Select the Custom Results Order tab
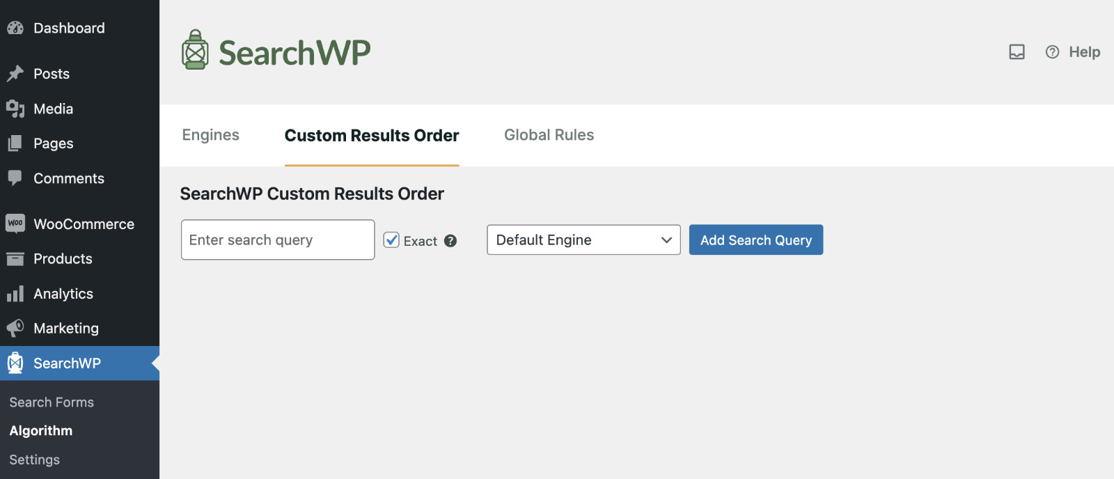This screenshot has height=479, width=1114. point(372,135)
